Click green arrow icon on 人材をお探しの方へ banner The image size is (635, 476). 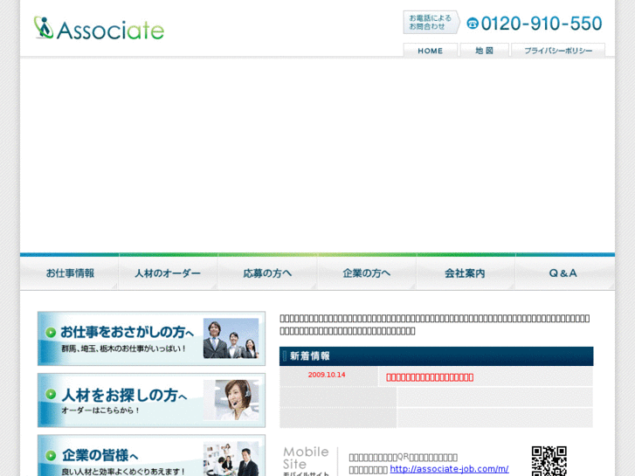point(51,394)
